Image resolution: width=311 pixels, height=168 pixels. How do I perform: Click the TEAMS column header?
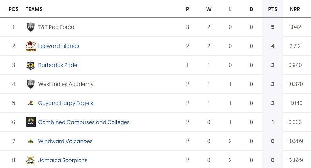click(34, 9)
